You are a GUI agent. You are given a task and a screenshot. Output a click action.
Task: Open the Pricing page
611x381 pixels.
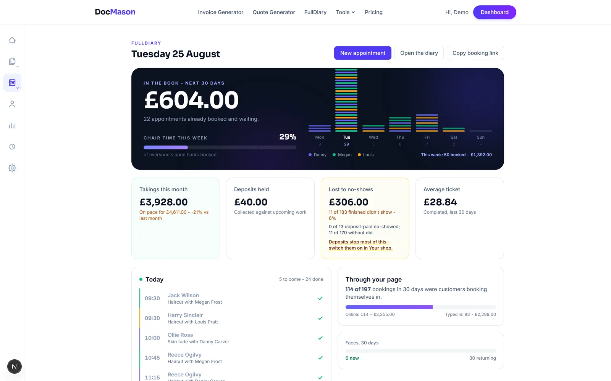pos(373,12)
